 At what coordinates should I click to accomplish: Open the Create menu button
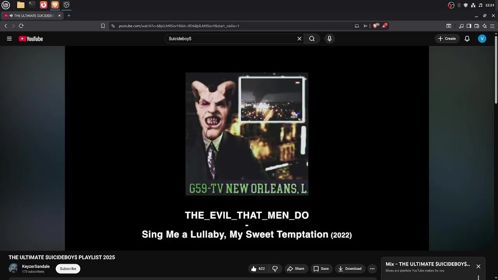pos(447,38)
